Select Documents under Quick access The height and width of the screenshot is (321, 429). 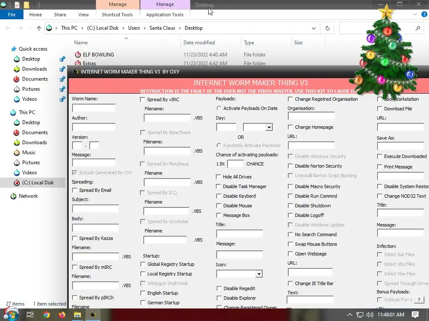pos(35,79)
